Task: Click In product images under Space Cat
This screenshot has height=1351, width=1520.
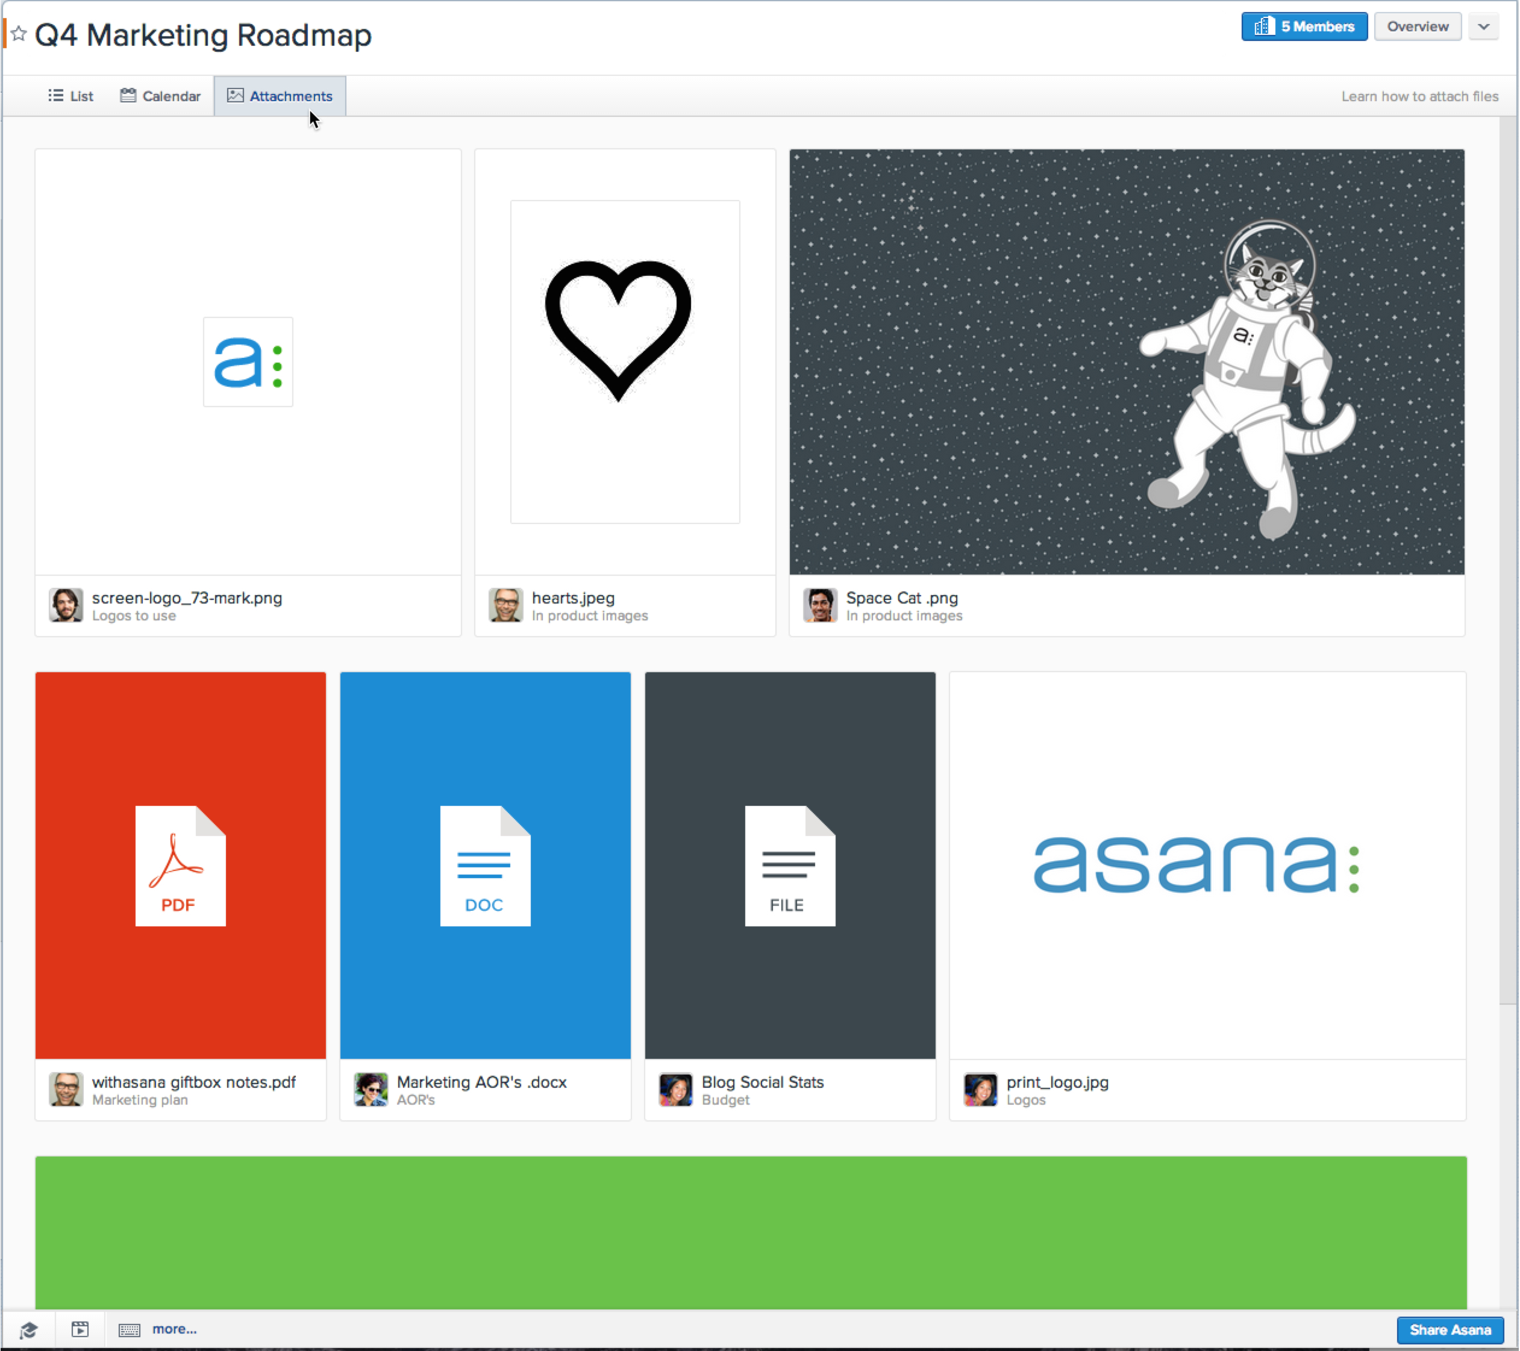Action: point(904,616)
